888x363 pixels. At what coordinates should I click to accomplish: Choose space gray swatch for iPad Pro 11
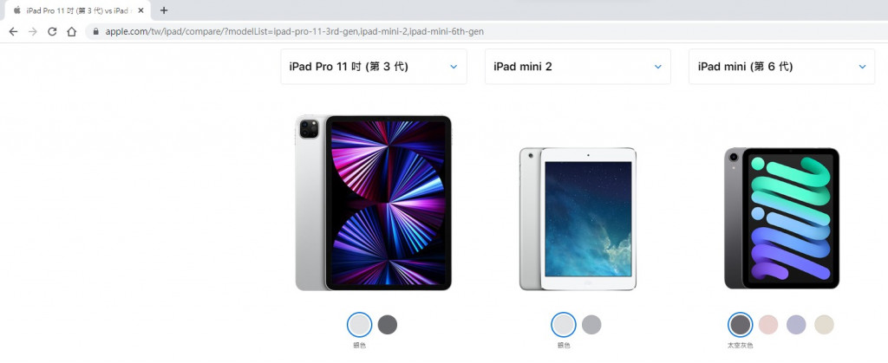click(x=388, y=325)
